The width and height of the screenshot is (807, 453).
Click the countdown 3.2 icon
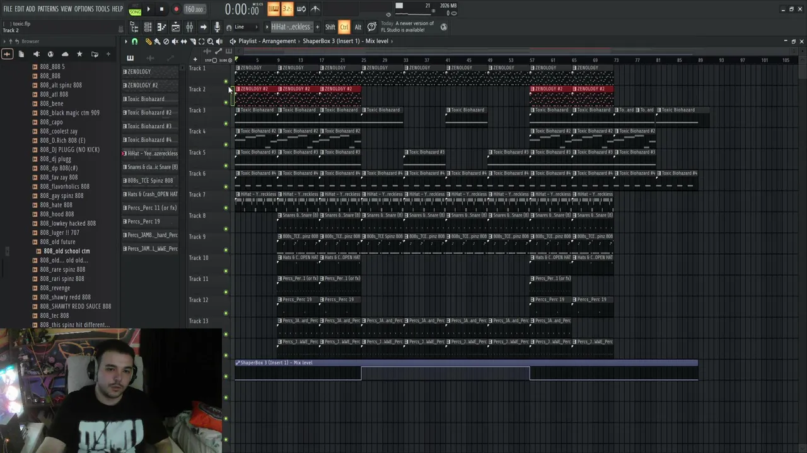[287, 9]
